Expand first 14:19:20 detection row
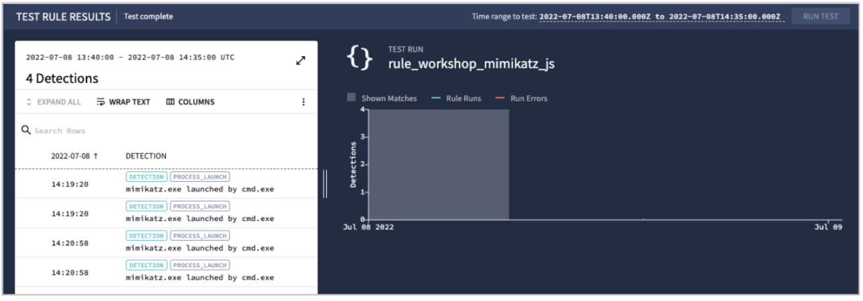Viewport: 863px width, 301px height. (x=70, y=184)
